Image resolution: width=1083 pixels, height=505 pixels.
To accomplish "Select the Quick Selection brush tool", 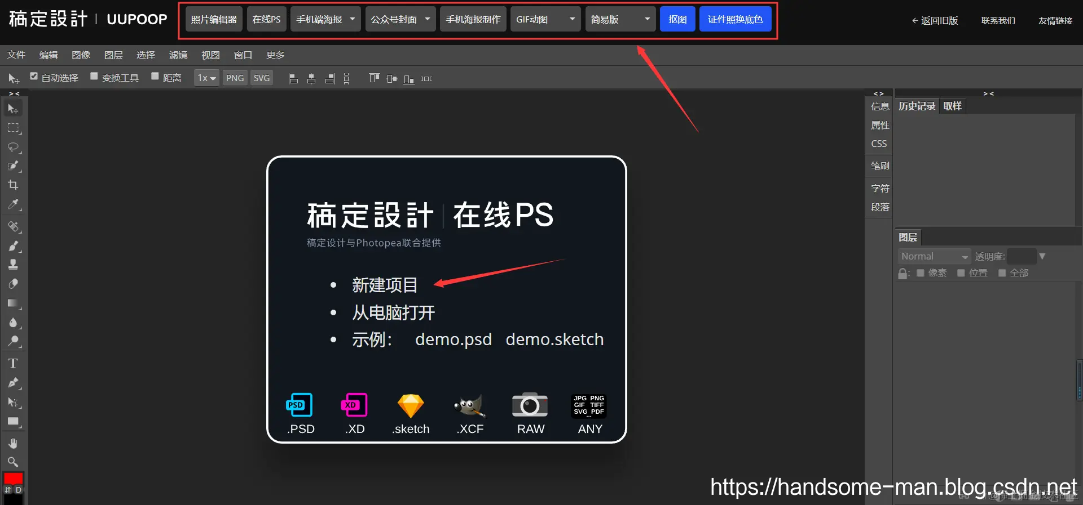I will [x=13, y=166].
